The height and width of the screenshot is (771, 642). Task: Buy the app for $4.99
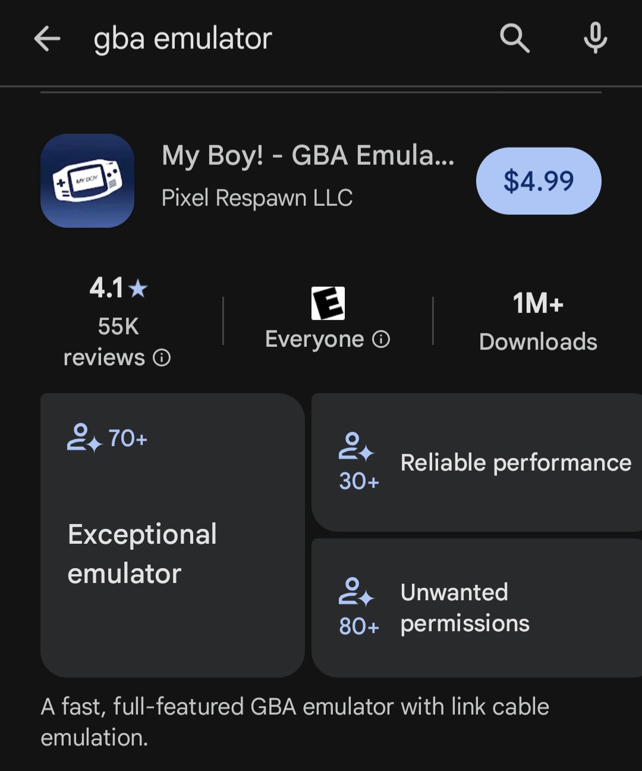[x=539, y=181]
